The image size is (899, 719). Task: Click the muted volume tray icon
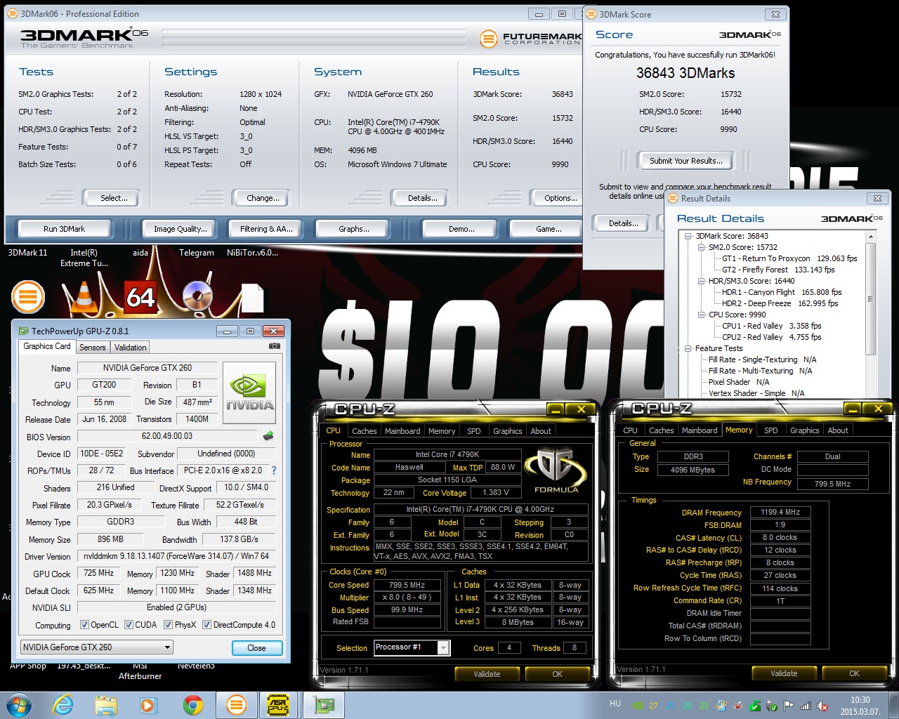(x=822, y=706)
